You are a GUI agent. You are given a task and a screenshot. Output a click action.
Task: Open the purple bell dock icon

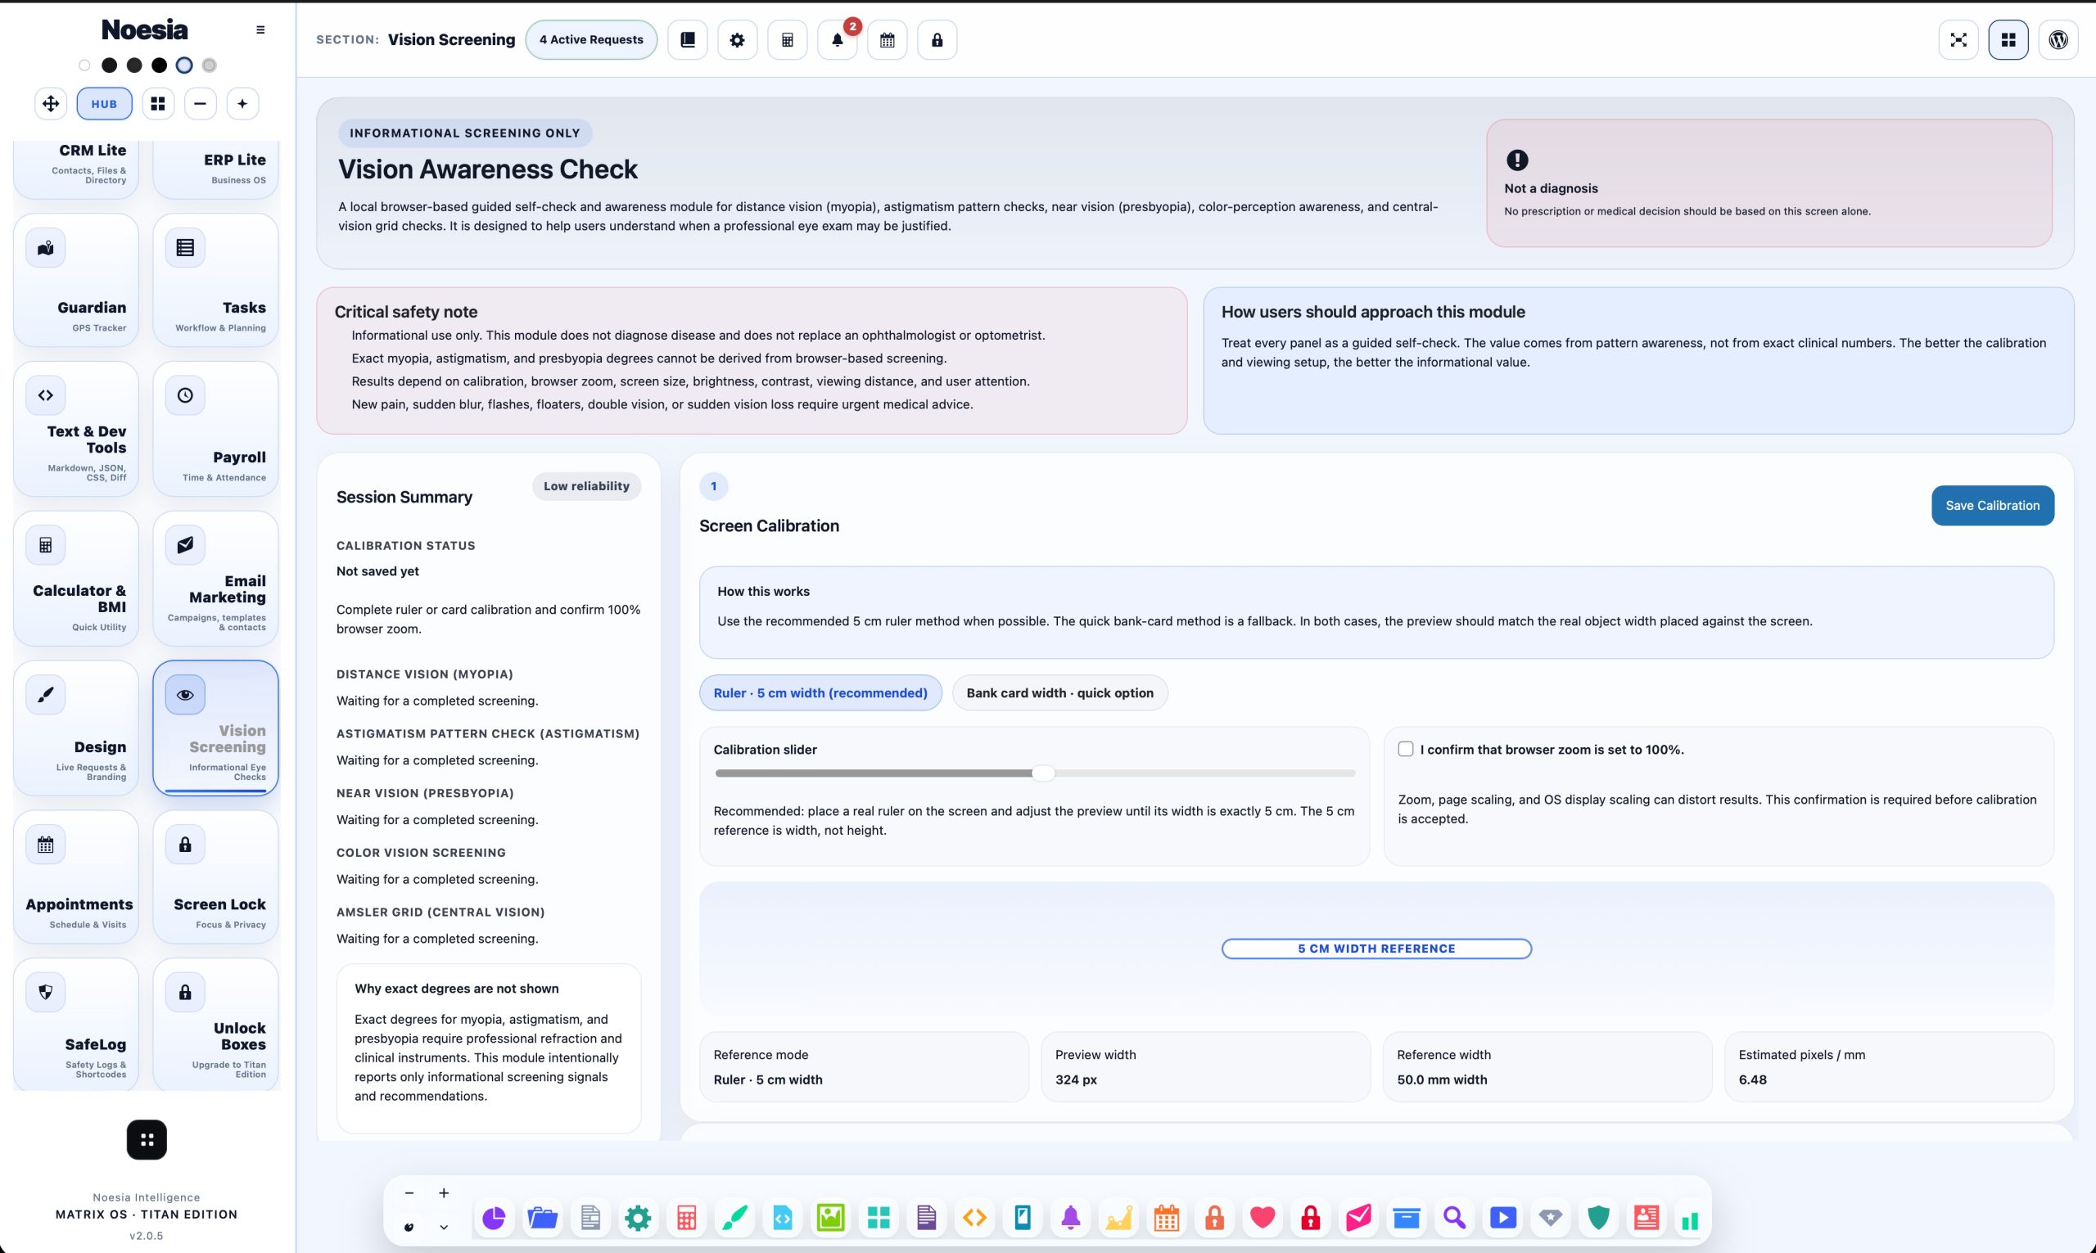coord(1071,1218)
